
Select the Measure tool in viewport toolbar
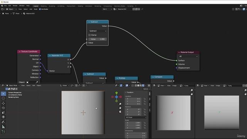[3, 127]
